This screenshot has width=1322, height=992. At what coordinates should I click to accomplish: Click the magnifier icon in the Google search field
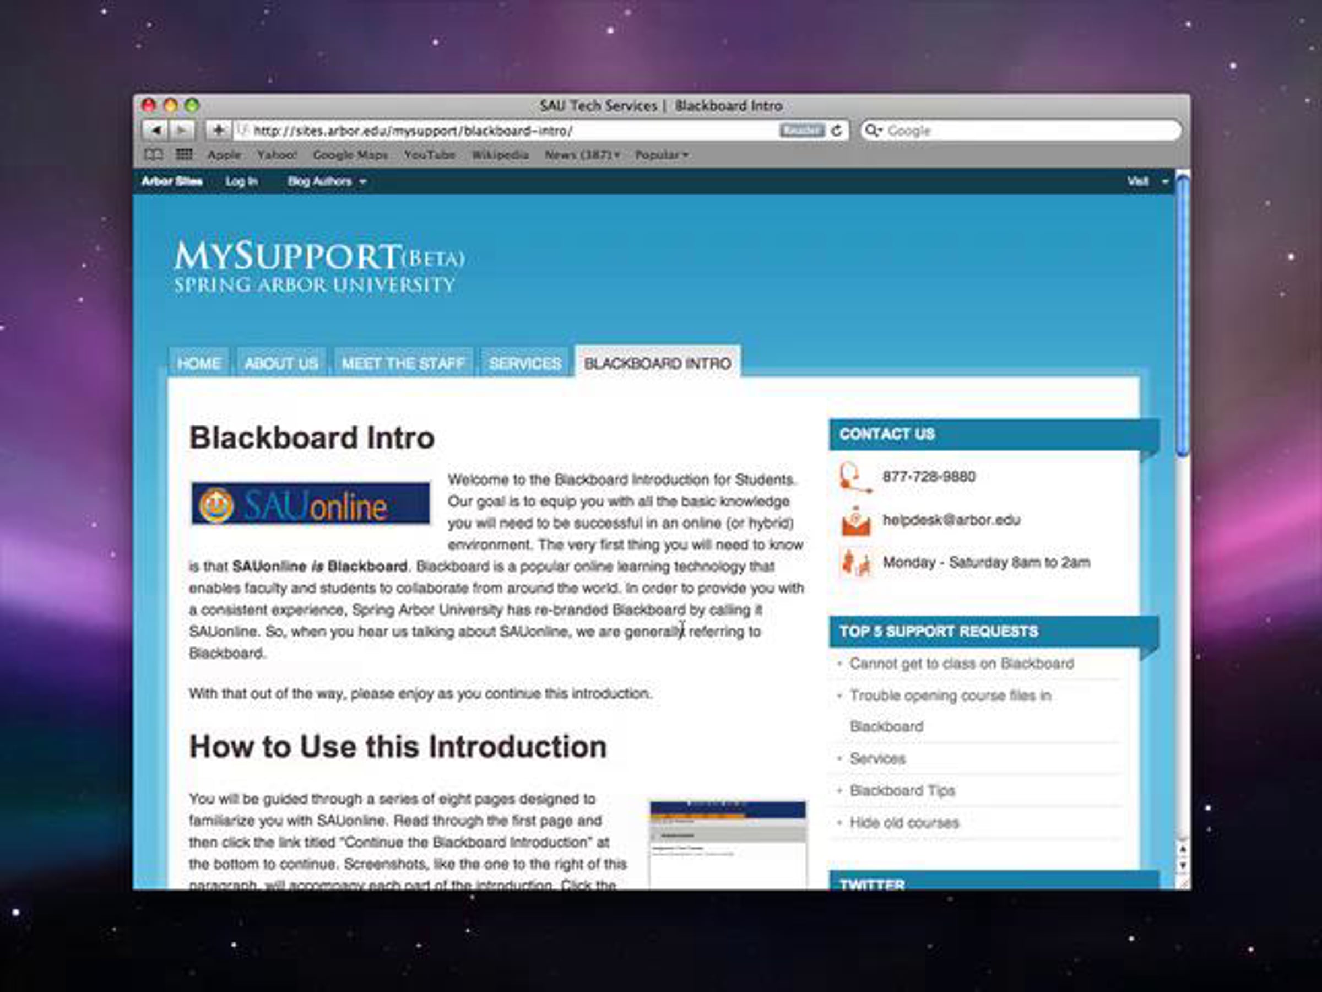pos(873,131)
